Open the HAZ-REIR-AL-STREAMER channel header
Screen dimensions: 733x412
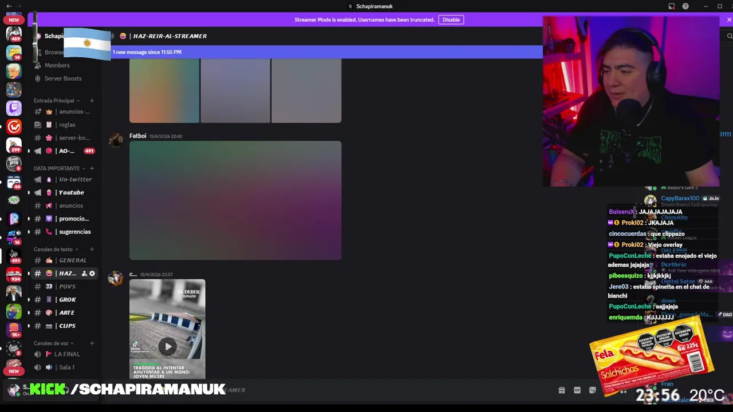[170, 36]
